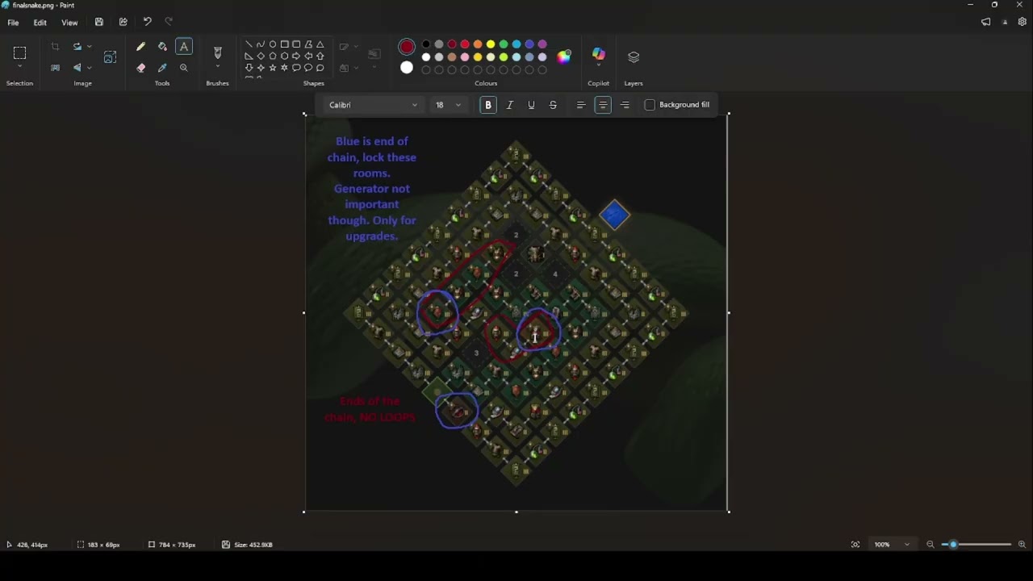The height and width of the screenshot is (581, 1033).
Task: Click the zoom slider handle
Action: coord(953,545)
